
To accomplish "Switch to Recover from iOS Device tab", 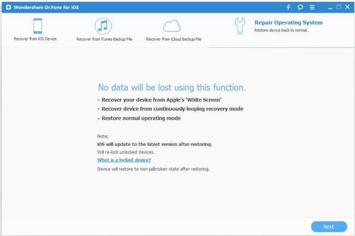I will [x=35, y=39].
